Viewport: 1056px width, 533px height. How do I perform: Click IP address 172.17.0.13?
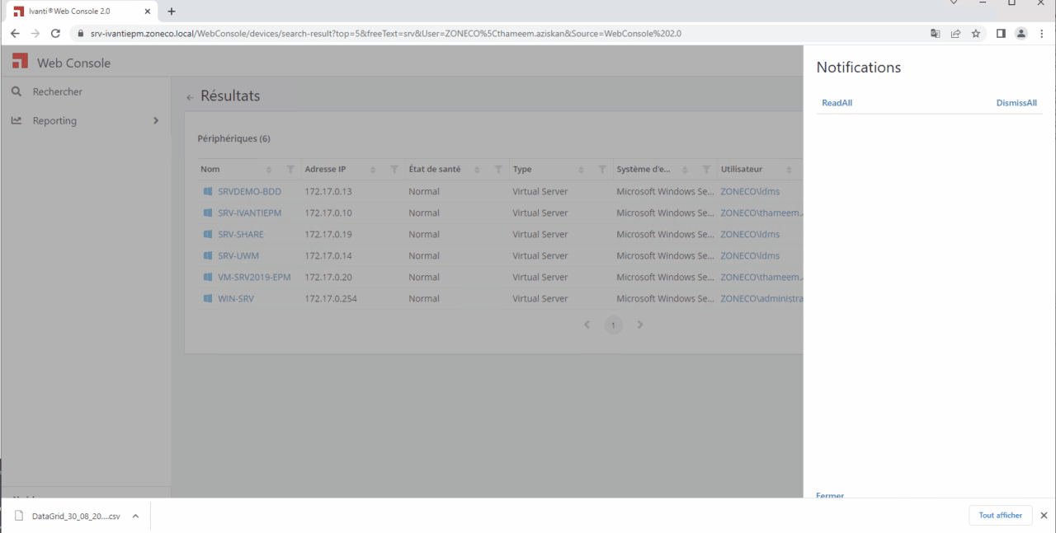(328, 191)
